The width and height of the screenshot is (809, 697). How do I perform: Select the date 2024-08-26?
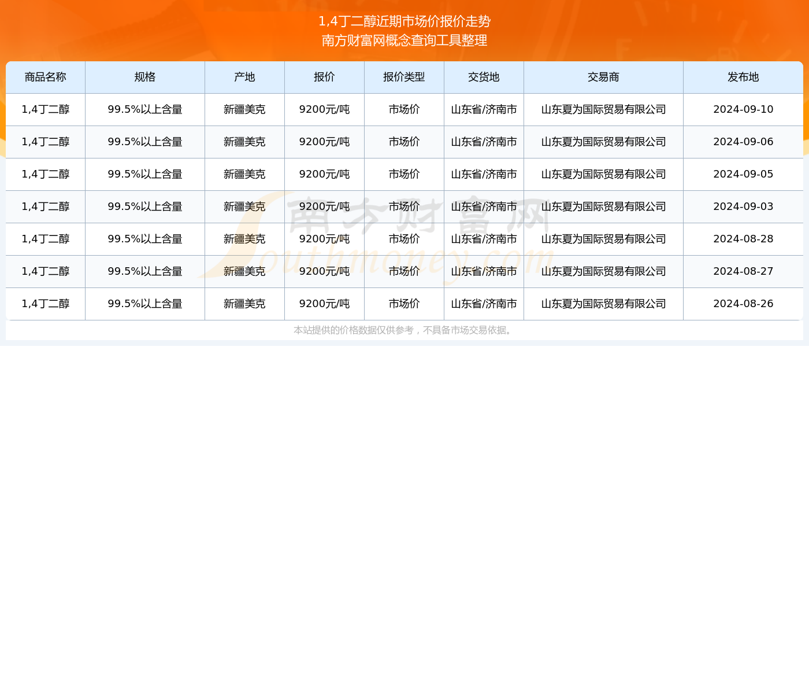pos(743,304)
